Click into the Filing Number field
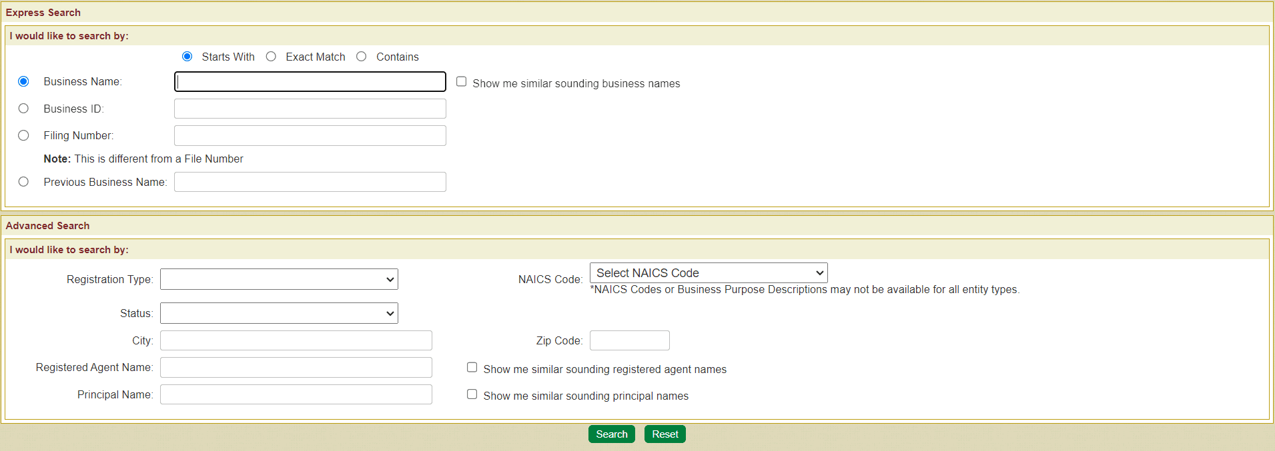1275x451 pixels. [x=310, y=136]
